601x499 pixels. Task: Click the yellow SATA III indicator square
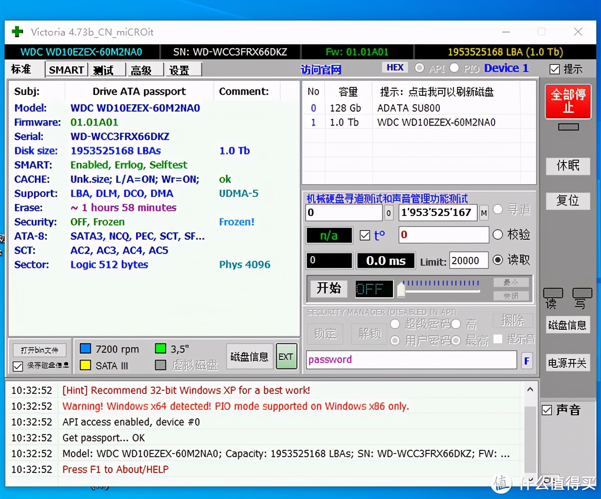pos(85,365)
